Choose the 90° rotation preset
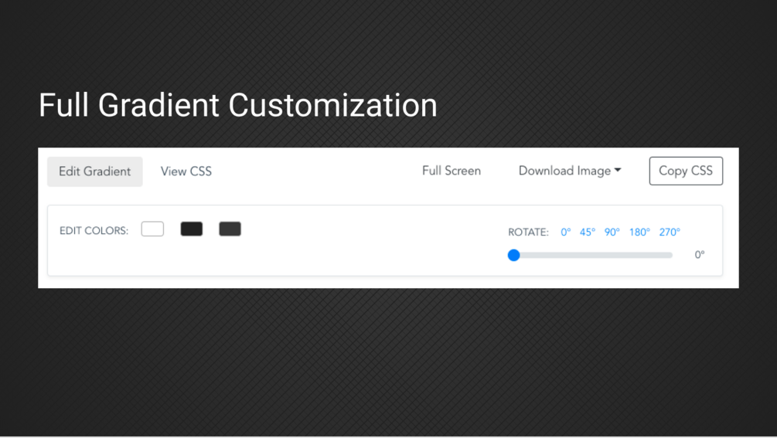The width and height of the screenshot is (777, 438). point(612,232)
